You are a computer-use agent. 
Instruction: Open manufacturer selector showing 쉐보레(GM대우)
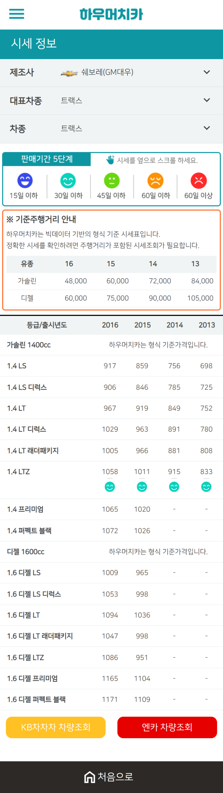coord(112,73)
